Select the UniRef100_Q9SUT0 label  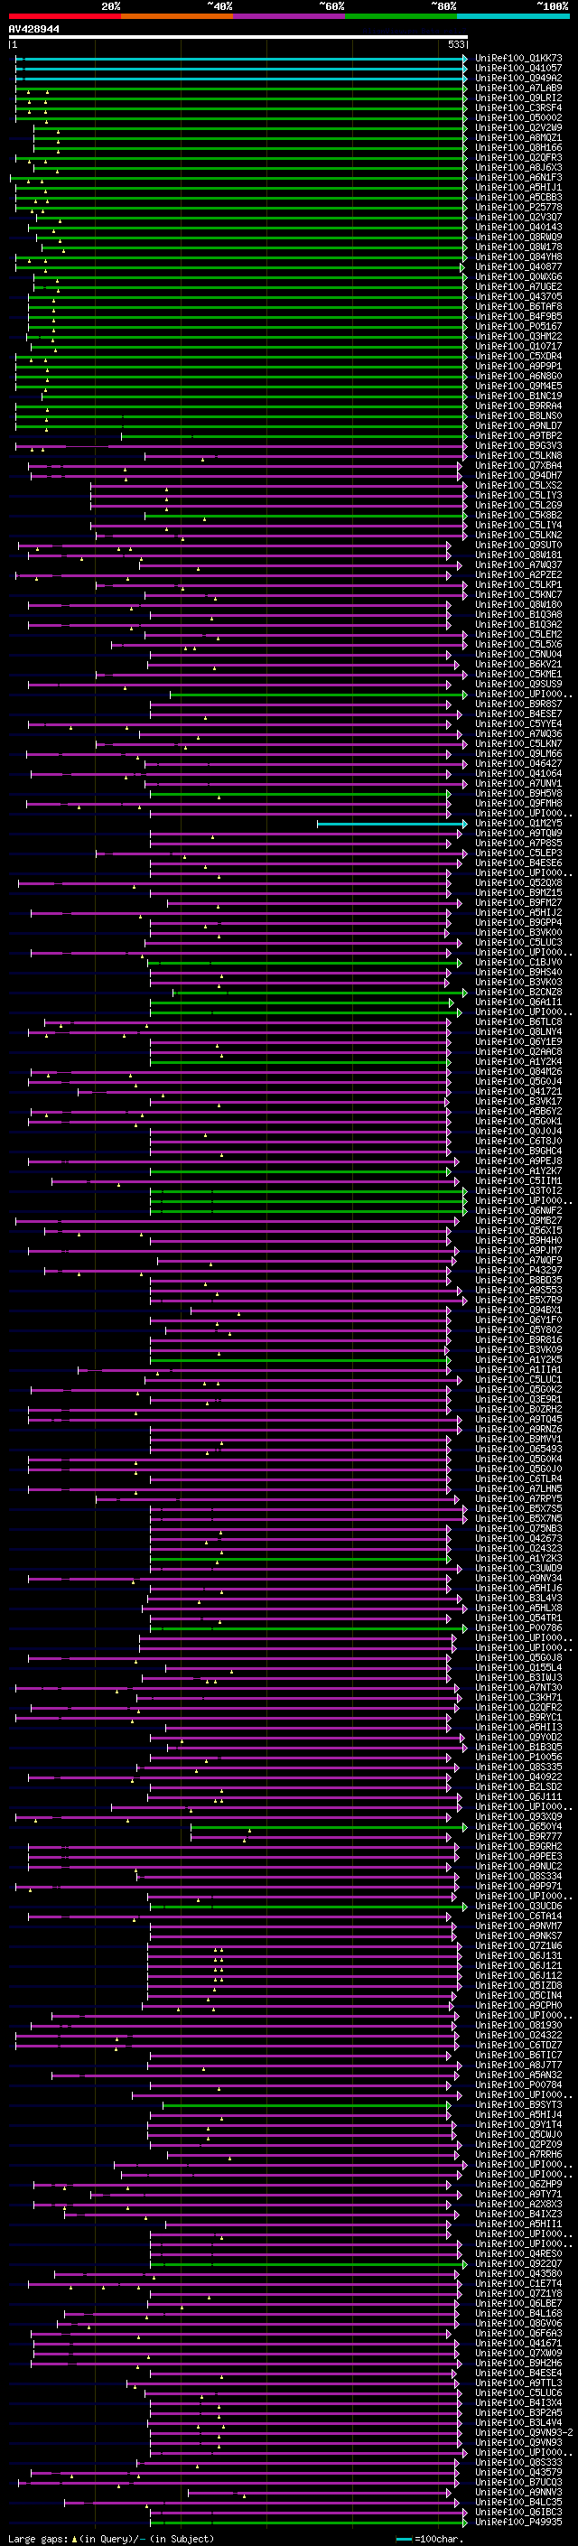click(x=518, y=546)
